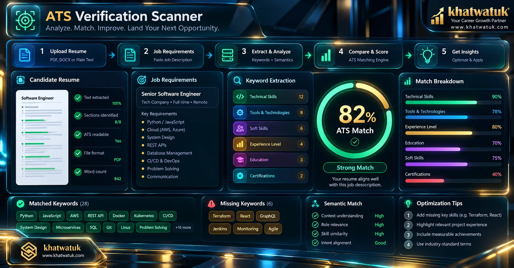The height and width of the screenshot is (268, 514).
Task: Open step 3 Extract & Analyze
Action: (259, 56)
